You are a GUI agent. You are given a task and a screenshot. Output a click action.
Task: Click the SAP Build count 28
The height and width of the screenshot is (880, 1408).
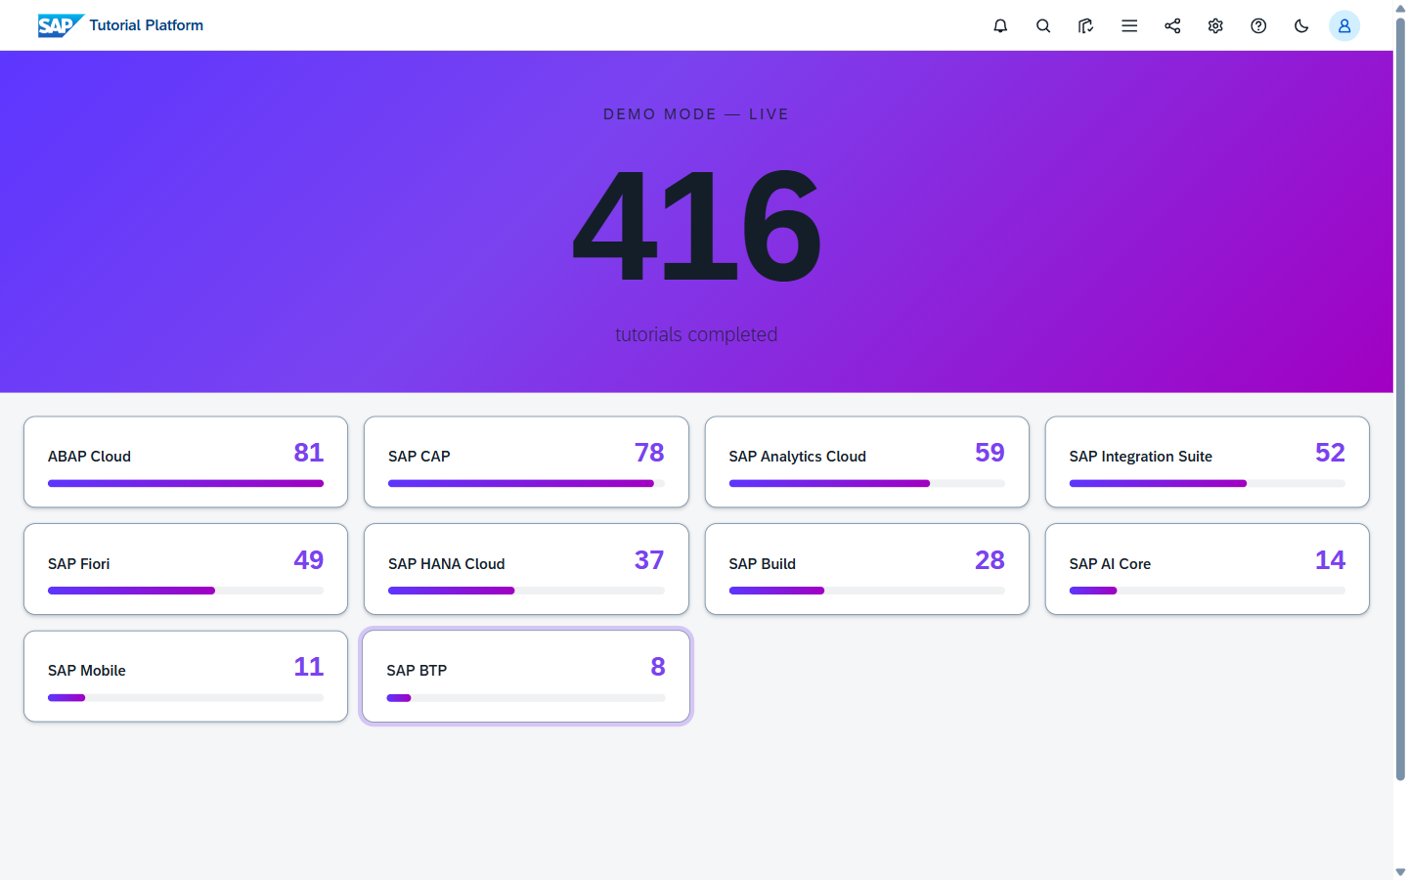click(x=990, y=560)
